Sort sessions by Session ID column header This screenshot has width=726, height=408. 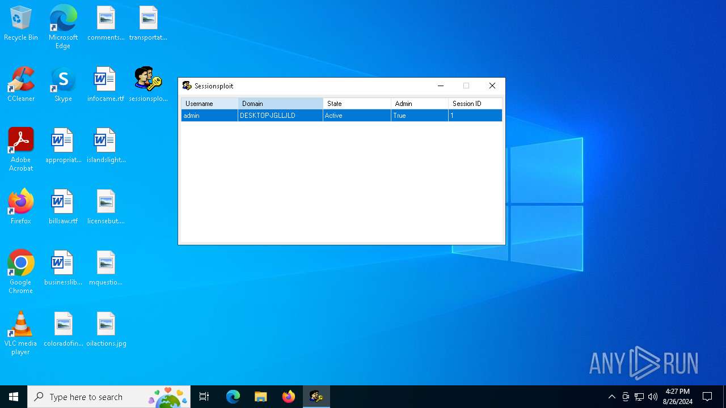coord(475,104)
